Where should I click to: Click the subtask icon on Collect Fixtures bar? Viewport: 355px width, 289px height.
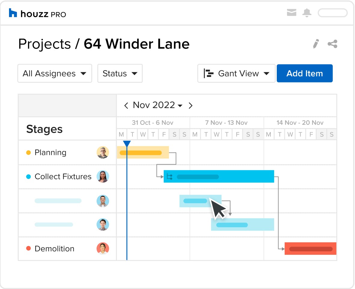169,177
